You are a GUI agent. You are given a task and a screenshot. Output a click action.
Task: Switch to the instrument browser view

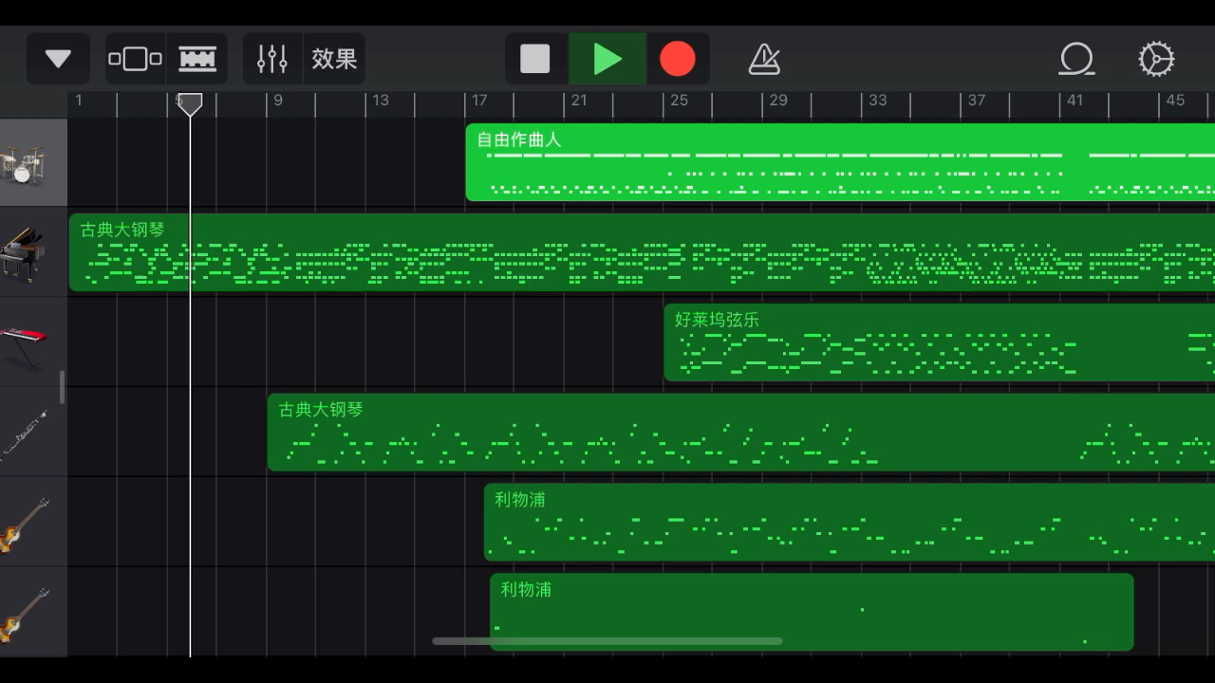[x=136, y=59]
